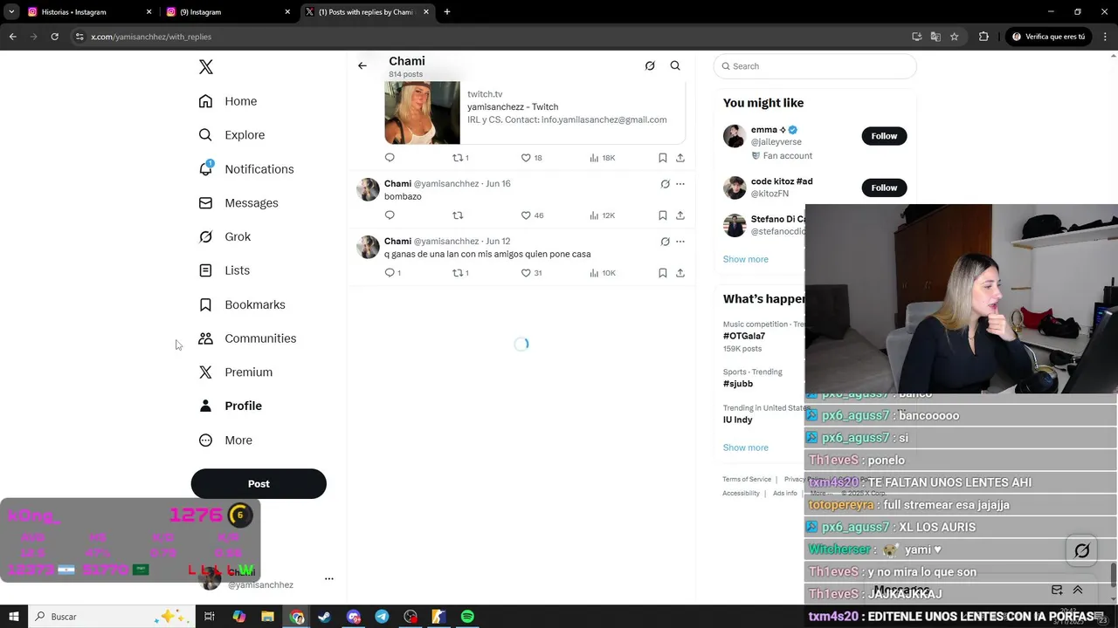Open the #sjubb trending topic
This screenshot has width=1118, height=628.
pos(738,384)
